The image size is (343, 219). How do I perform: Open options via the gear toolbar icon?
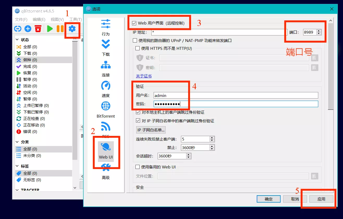[72, 29]
